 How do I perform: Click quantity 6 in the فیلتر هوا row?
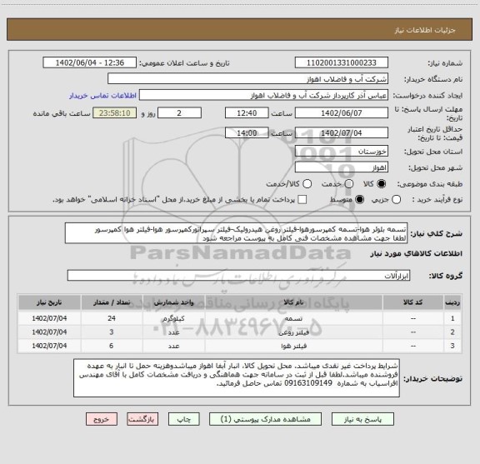pos(112,346)
